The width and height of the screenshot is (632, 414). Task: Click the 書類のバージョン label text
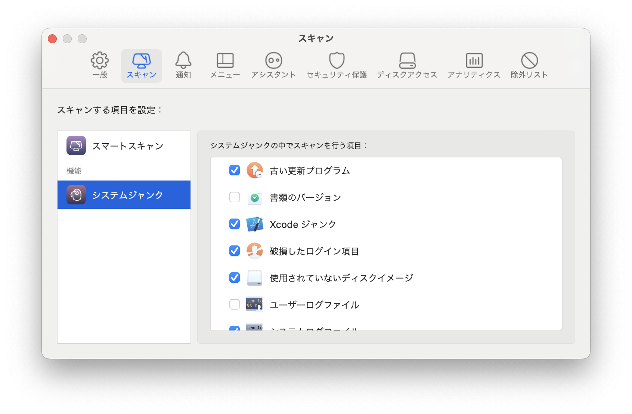tap(306, 198)
